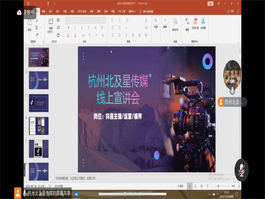Click the 登录 sign-in button
265x199 pixels.
click(x=210, y=4)
